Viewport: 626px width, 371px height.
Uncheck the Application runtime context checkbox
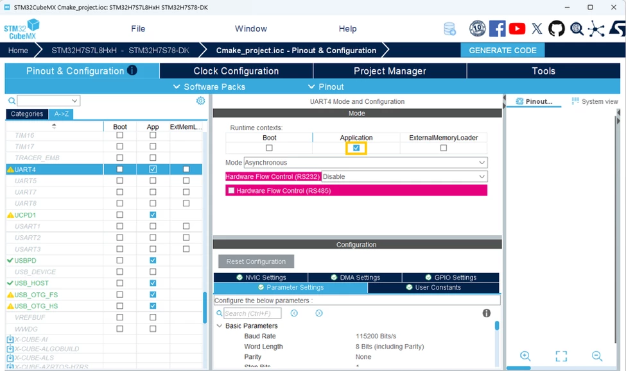click(x=356, y=148)
